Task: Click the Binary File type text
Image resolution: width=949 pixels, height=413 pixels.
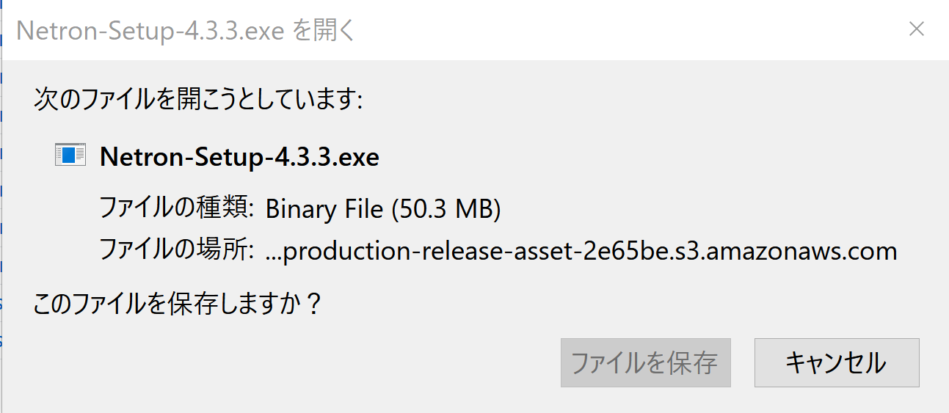Action: click(x=324, y=210)
